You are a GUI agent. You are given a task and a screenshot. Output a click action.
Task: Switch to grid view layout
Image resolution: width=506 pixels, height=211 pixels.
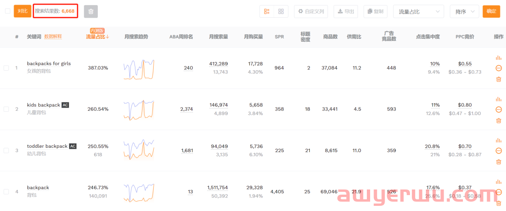[x=281, y=12]
